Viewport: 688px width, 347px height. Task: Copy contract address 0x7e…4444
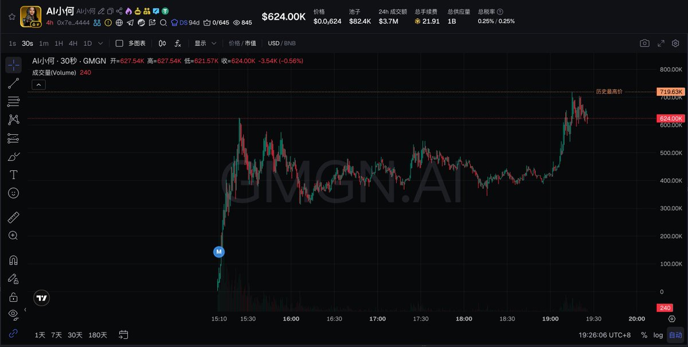pos(73,22)
